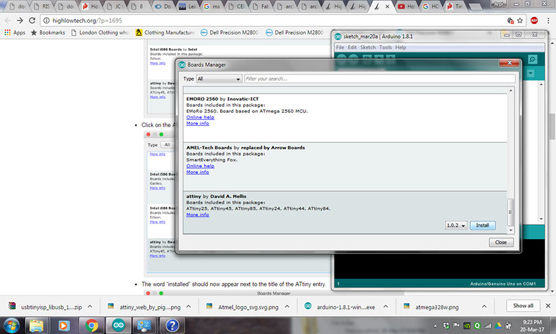
Task: Select the attiny by David A. Mellis entry
Action: coord(345,212)
